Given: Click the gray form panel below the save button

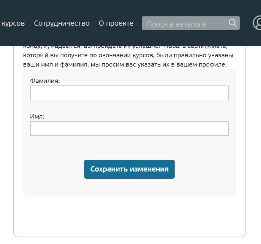Looking at the screenshot, I should [129, 188].
